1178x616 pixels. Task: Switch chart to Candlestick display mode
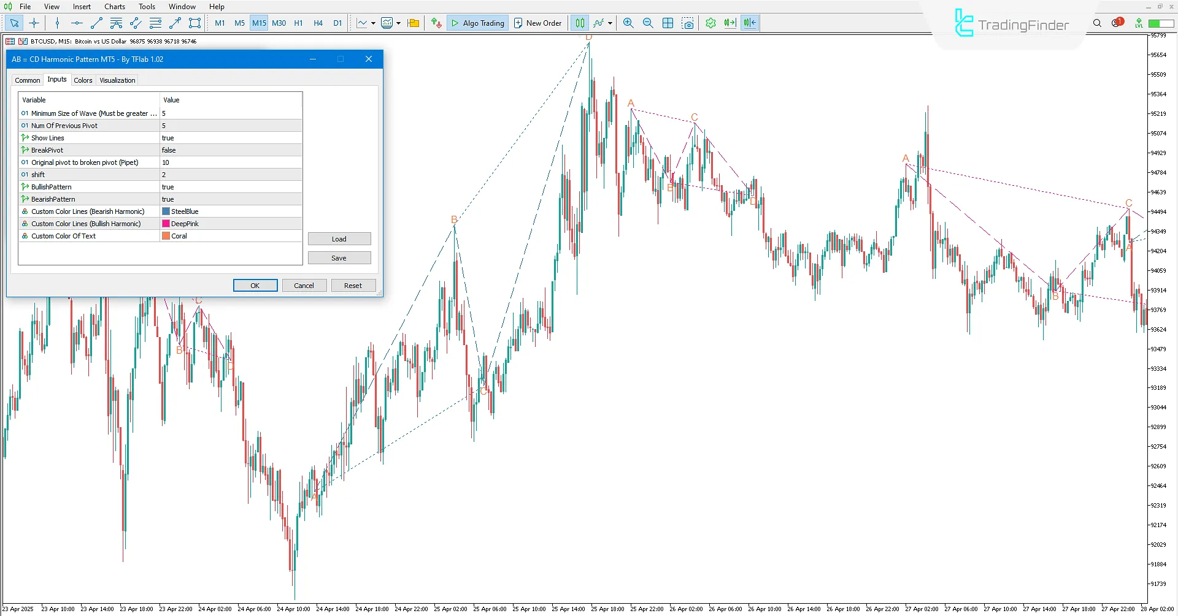[x=579, y=23]
